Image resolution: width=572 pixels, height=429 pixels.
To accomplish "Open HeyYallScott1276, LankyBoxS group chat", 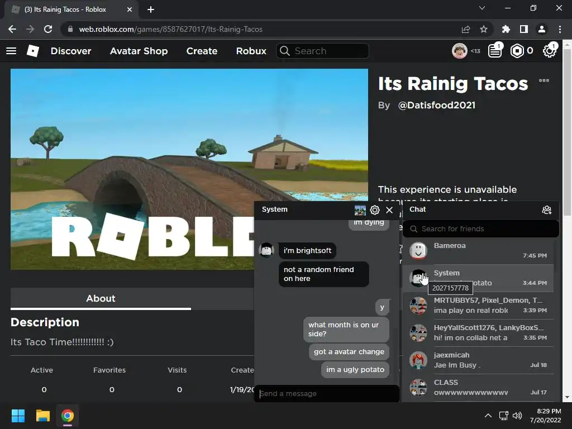I will pos(478,333).
